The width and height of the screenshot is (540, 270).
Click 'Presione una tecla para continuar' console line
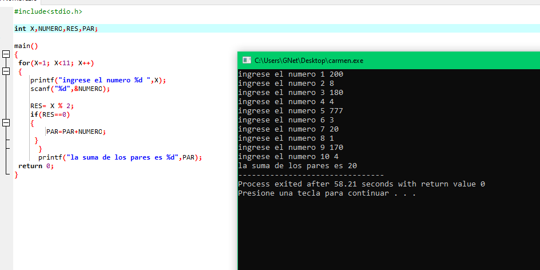coord(327,193)
